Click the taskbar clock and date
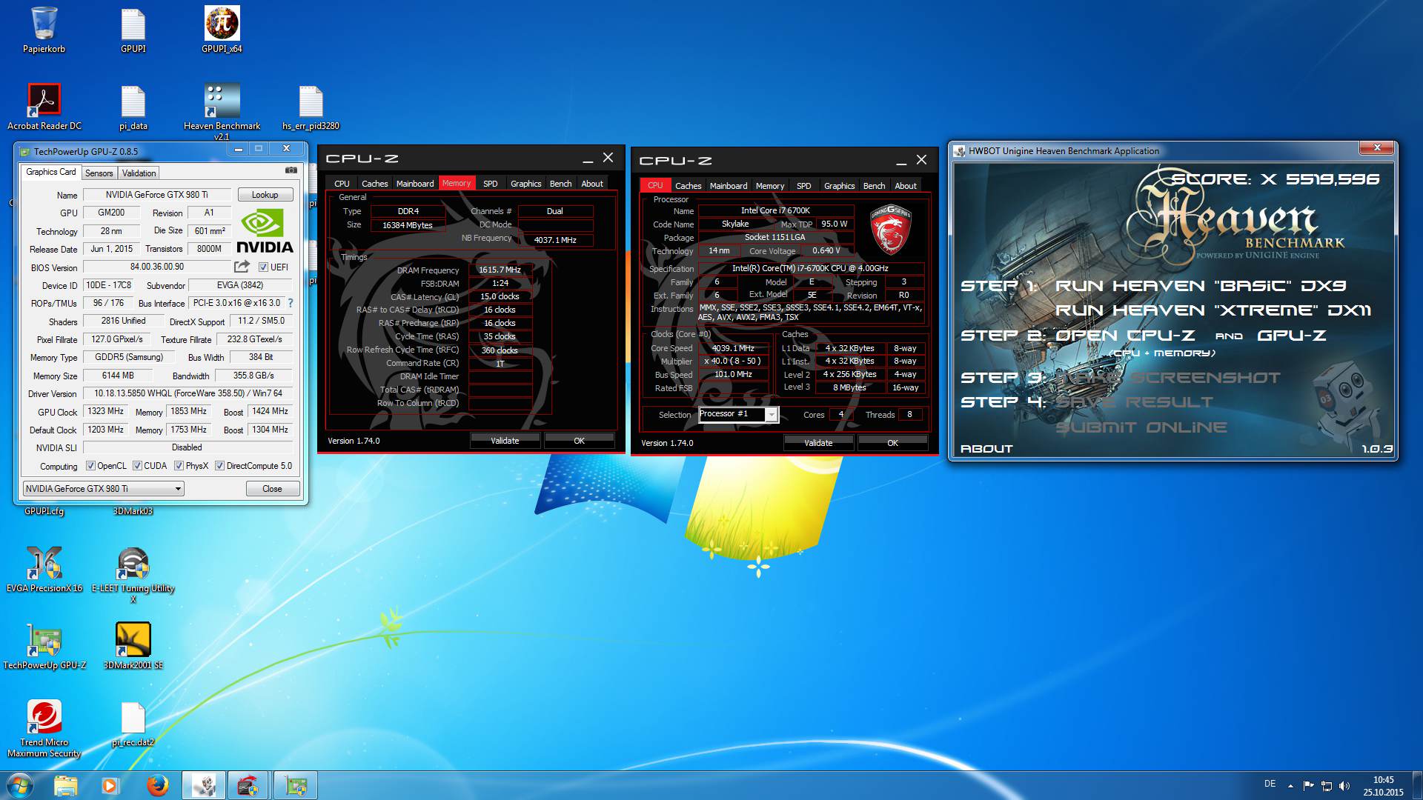1423x800 pixels. click(1383, 786)
